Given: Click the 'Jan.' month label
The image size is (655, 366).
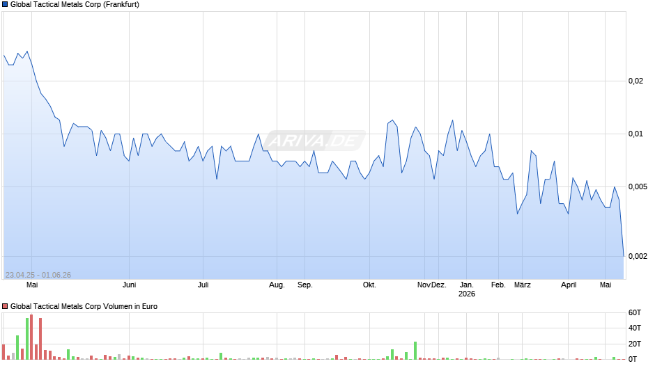Looking at the screenshot, I should [x=467, y=285].
